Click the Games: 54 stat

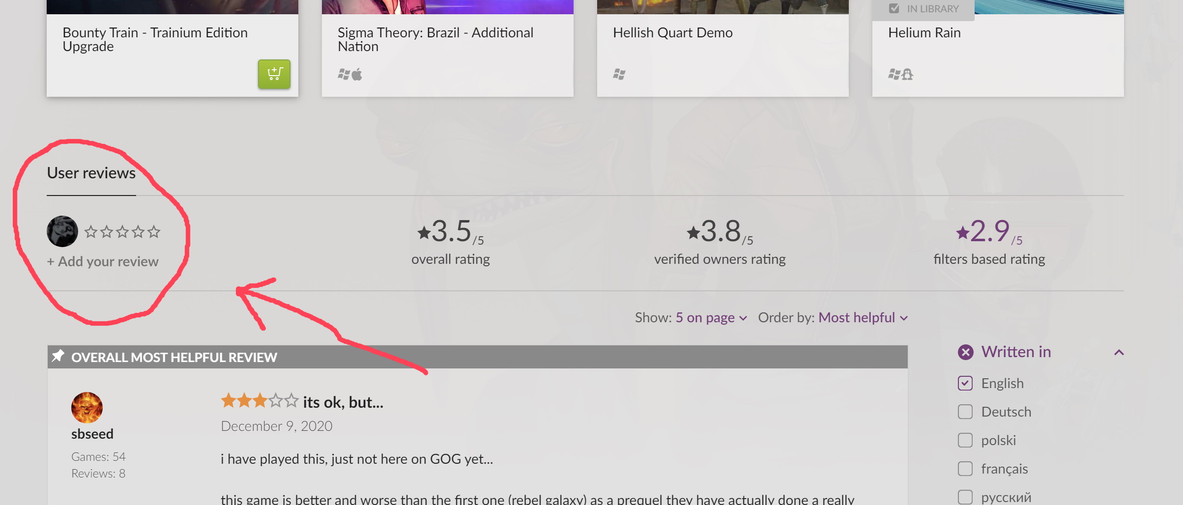tap(98, 457)
